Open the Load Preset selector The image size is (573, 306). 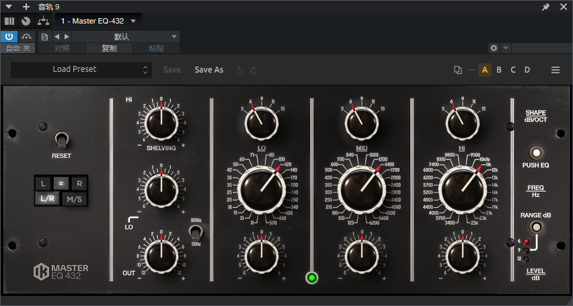point(81,69)
